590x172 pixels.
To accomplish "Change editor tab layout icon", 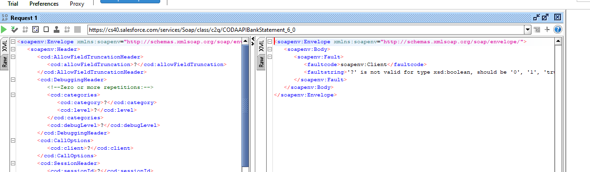I will coord(537,29).
